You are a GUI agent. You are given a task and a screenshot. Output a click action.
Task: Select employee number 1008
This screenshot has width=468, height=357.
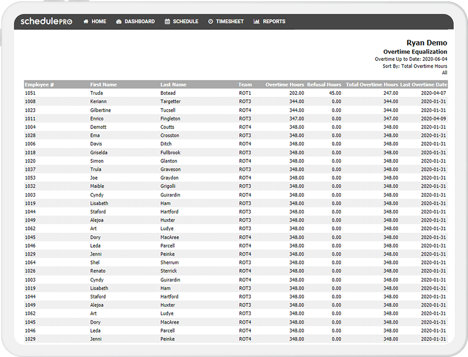30,101
